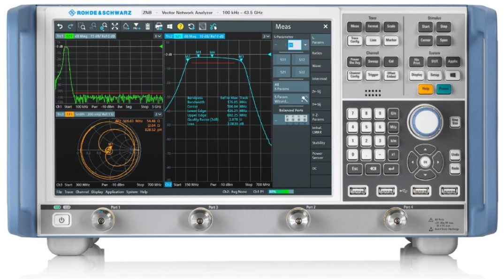504x279 pixels.
Task: Click the delete trash can icon
Action: pyautogui.click(x=148, y=27)
